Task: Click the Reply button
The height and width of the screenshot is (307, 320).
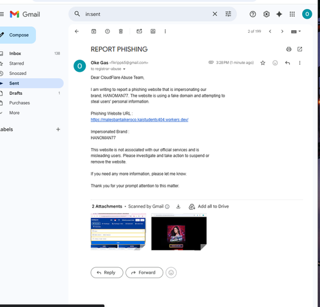Action: click(x=107, y=272)
